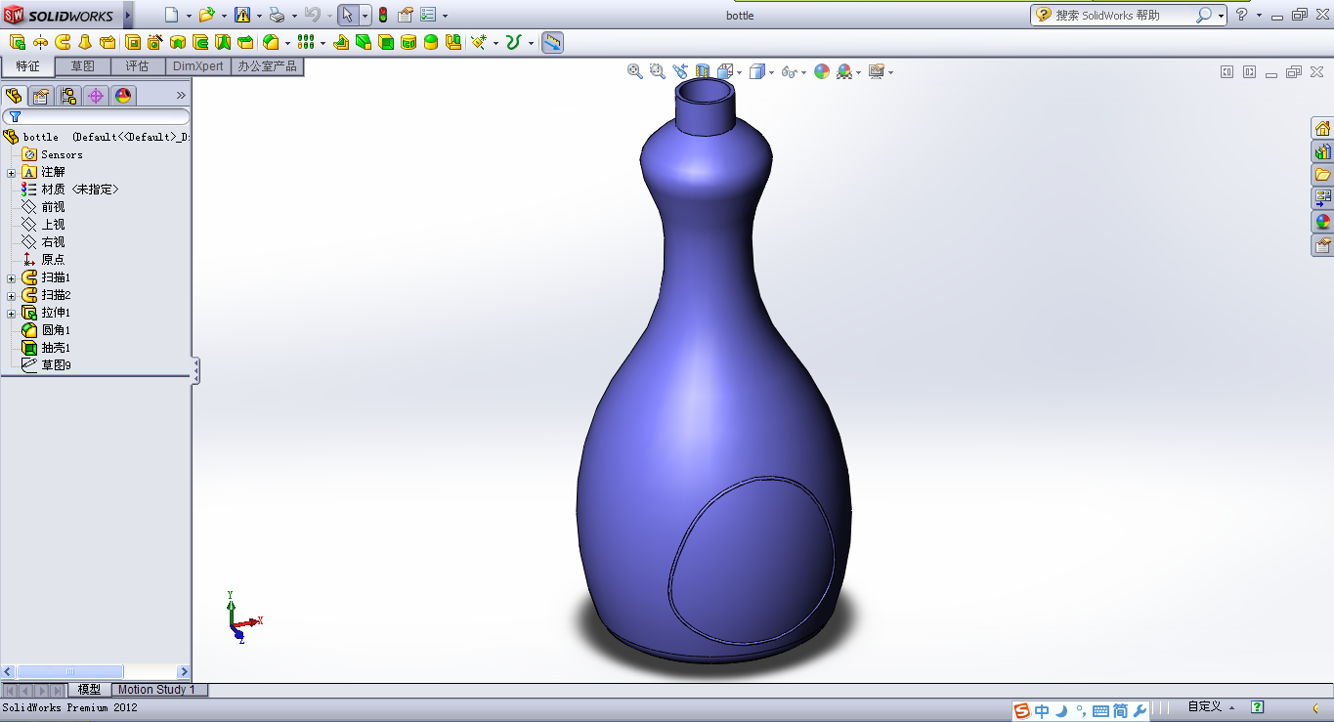Open the File Explorer task pane icon
This screenshot has height=722, width=1334.
click(x=1322, y=175)
